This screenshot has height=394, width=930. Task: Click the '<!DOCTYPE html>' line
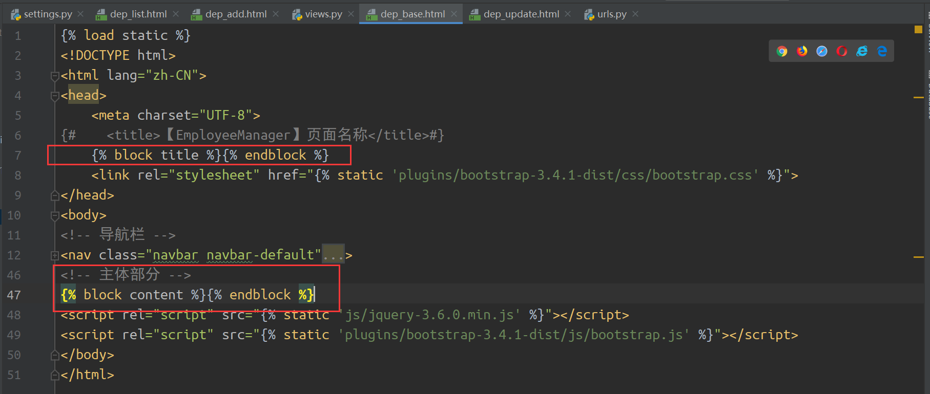[x=118, y=55]
